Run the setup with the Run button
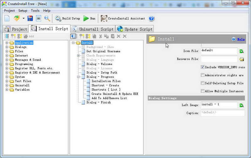The height and width of the screenshot is (158, 251). pyautogui.click(x=89, y=18)
